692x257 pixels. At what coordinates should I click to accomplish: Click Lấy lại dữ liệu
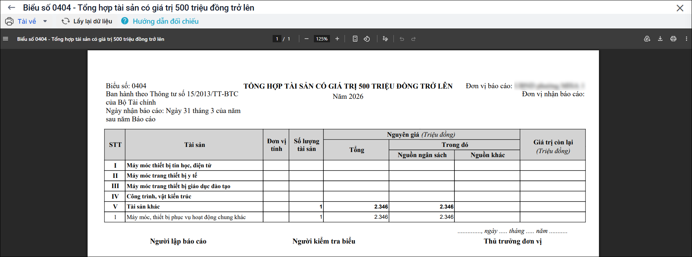93,21
